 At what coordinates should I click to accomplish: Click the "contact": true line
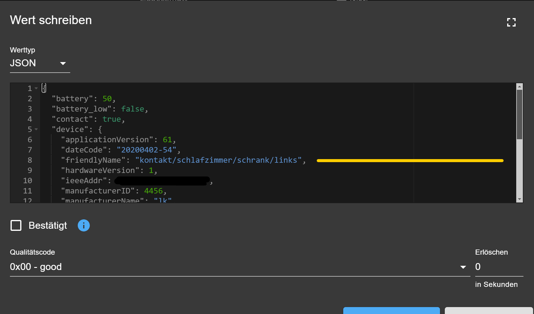coord(88,119)
